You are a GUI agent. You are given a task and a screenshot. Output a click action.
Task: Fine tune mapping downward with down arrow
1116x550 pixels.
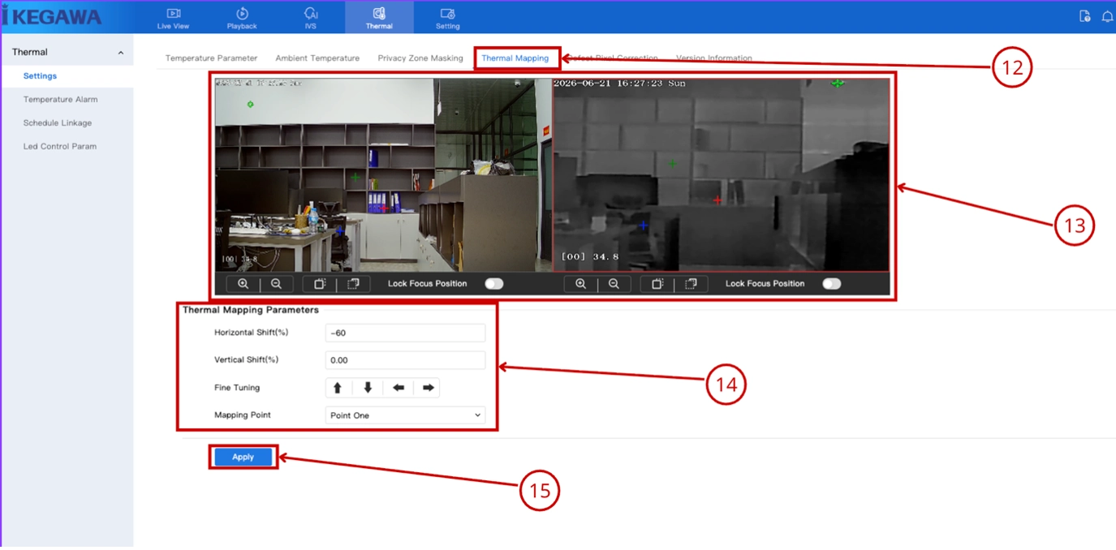tap(368, 388)
